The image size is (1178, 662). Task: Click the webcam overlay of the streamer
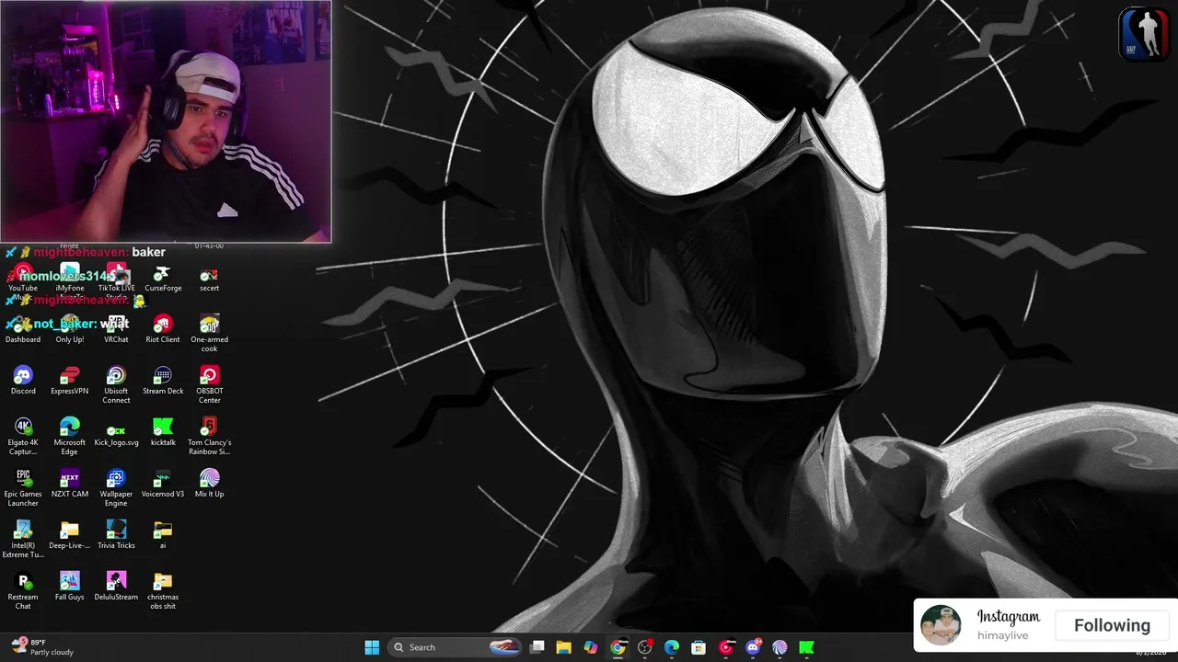[166, 121]
